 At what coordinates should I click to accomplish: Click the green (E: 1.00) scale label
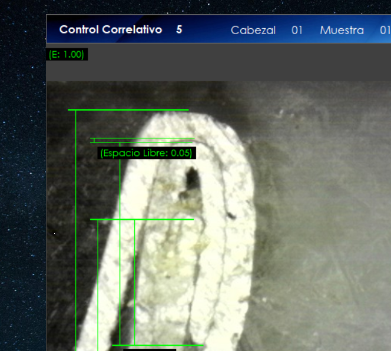[x=67, y=54]
